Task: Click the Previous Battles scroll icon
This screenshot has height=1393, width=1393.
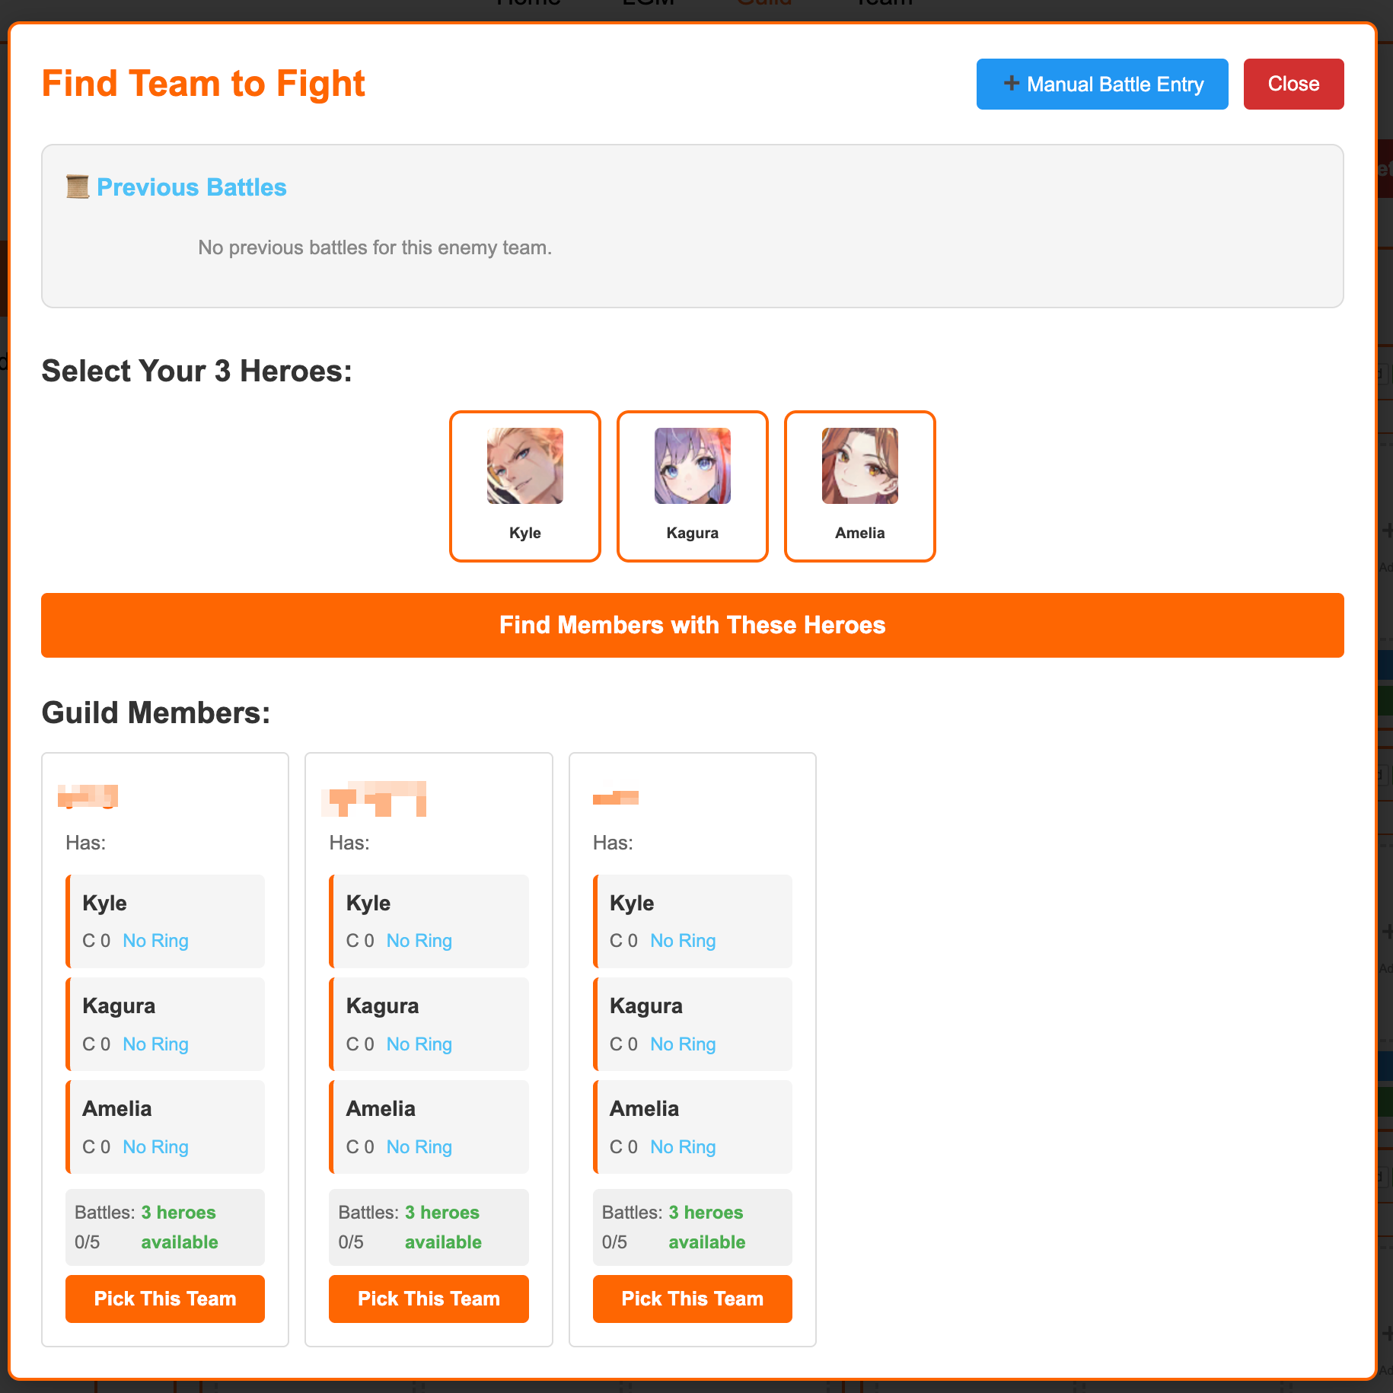Action: (x=77, y=186)
